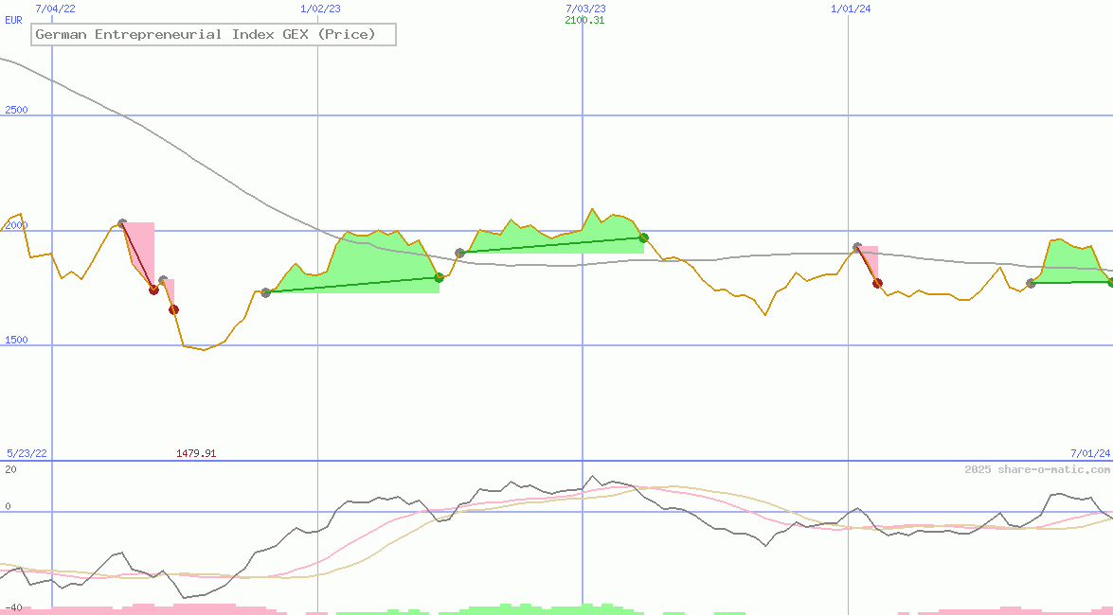Select the 7/03/23 date label

click(x=585, y=9)
